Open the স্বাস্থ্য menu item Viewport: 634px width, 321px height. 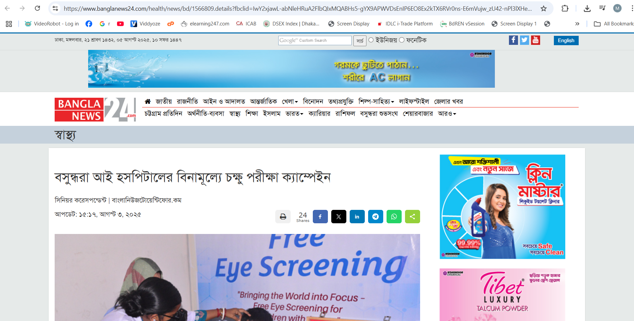point(235,114)
